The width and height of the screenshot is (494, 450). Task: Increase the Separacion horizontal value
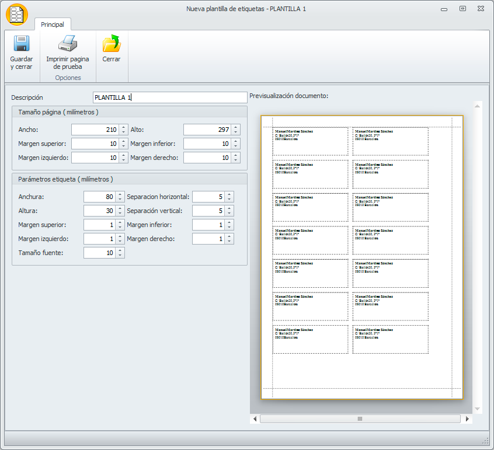(229, 194)
